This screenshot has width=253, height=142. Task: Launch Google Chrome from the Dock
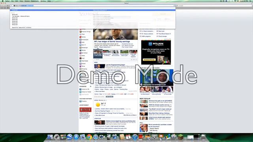(89, 137)
